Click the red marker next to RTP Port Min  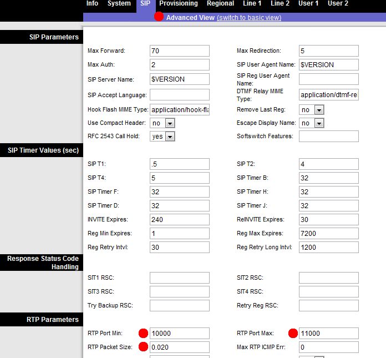(x=143, y=334)
